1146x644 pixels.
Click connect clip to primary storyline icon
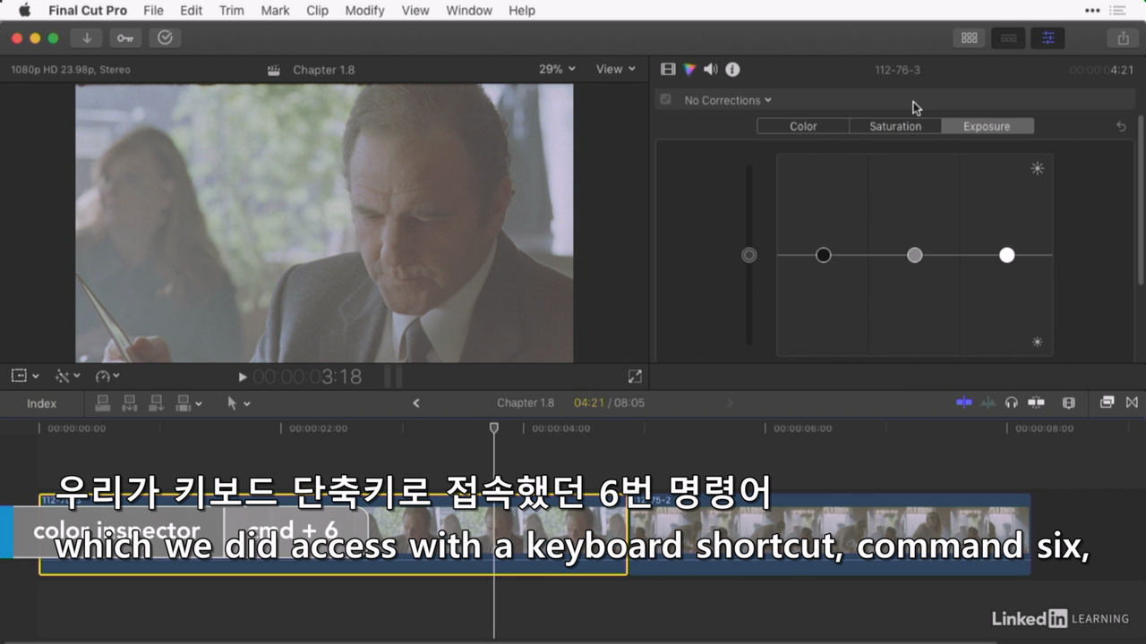pyautogui.click(x=103, y=403)
